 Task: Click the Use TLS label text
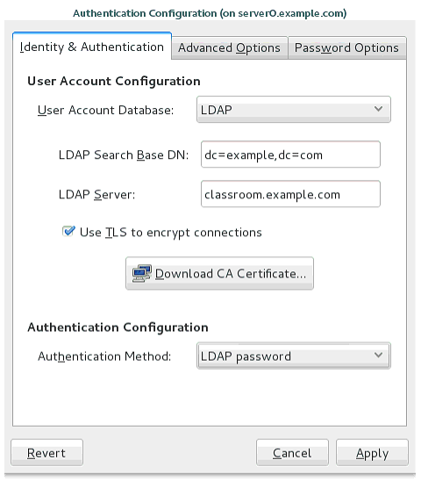[x=171, y=233]
